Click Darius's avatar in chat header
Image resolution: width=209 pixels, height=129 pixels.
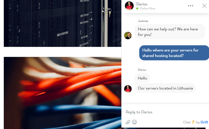click(x=129, y=6)
